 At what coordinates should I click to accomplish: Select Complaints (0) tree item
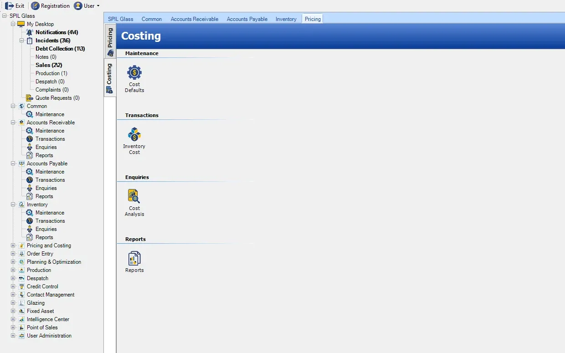[x=52, y=90]
